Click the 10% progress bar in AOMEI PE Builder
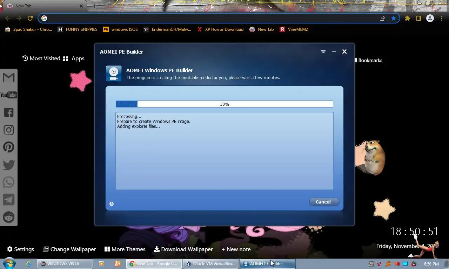 click(224, 104)
